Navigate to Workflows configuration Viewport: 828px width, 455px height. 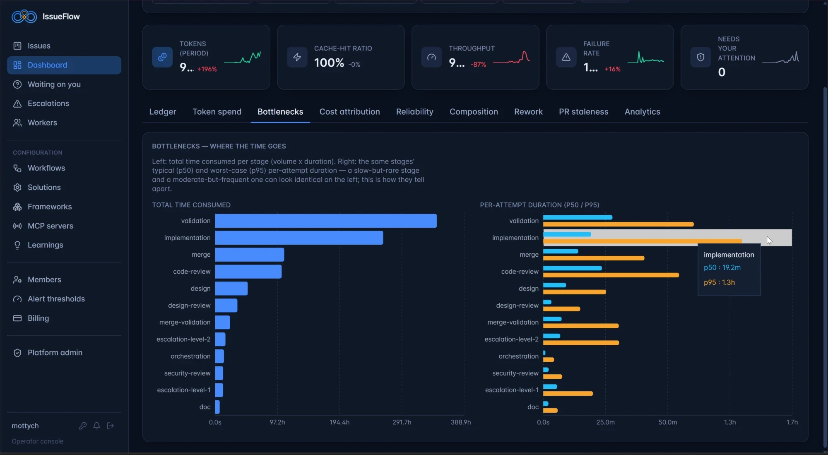pyautogui.click(x=64, y=168)
